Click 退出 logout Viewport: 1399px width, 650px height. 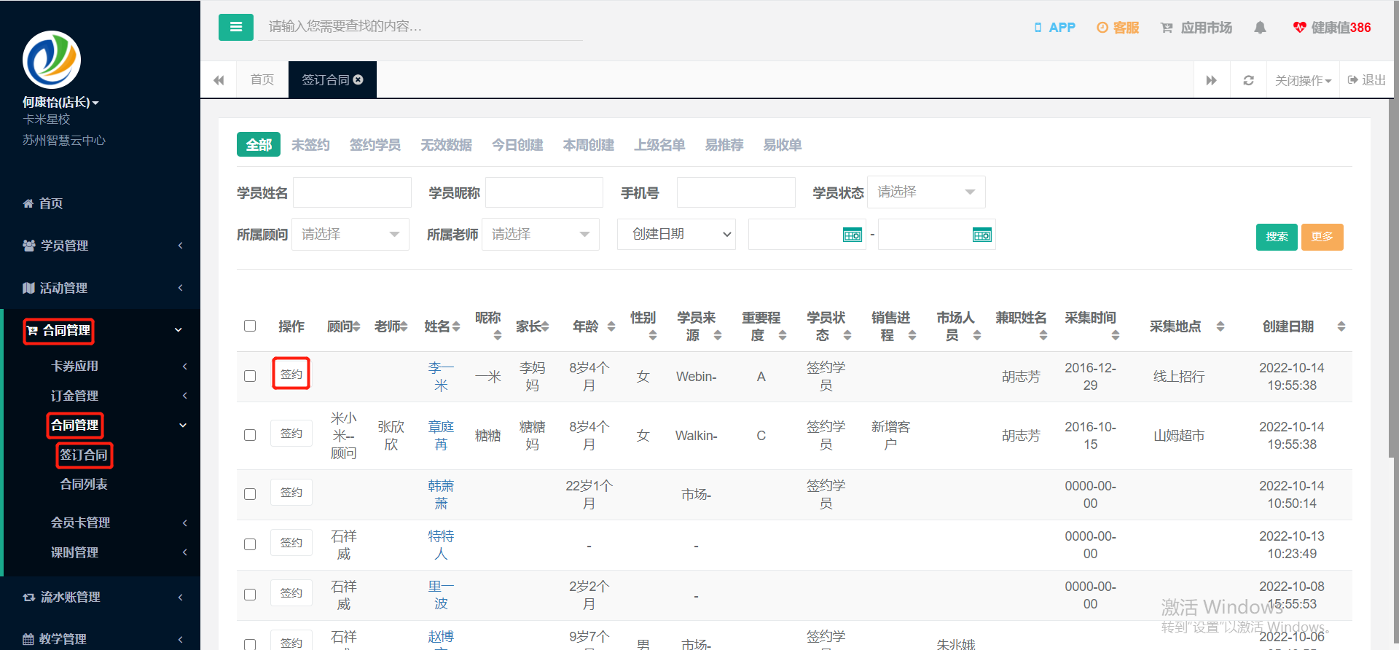pos(1367,80)
